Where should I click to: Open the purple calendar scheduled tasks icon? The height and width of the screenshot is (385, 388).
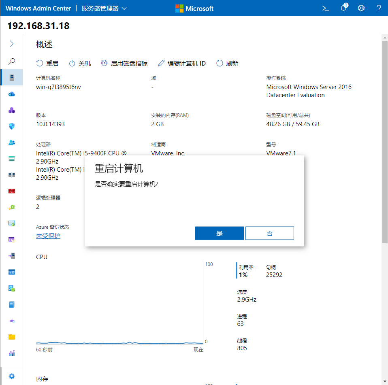12,239
